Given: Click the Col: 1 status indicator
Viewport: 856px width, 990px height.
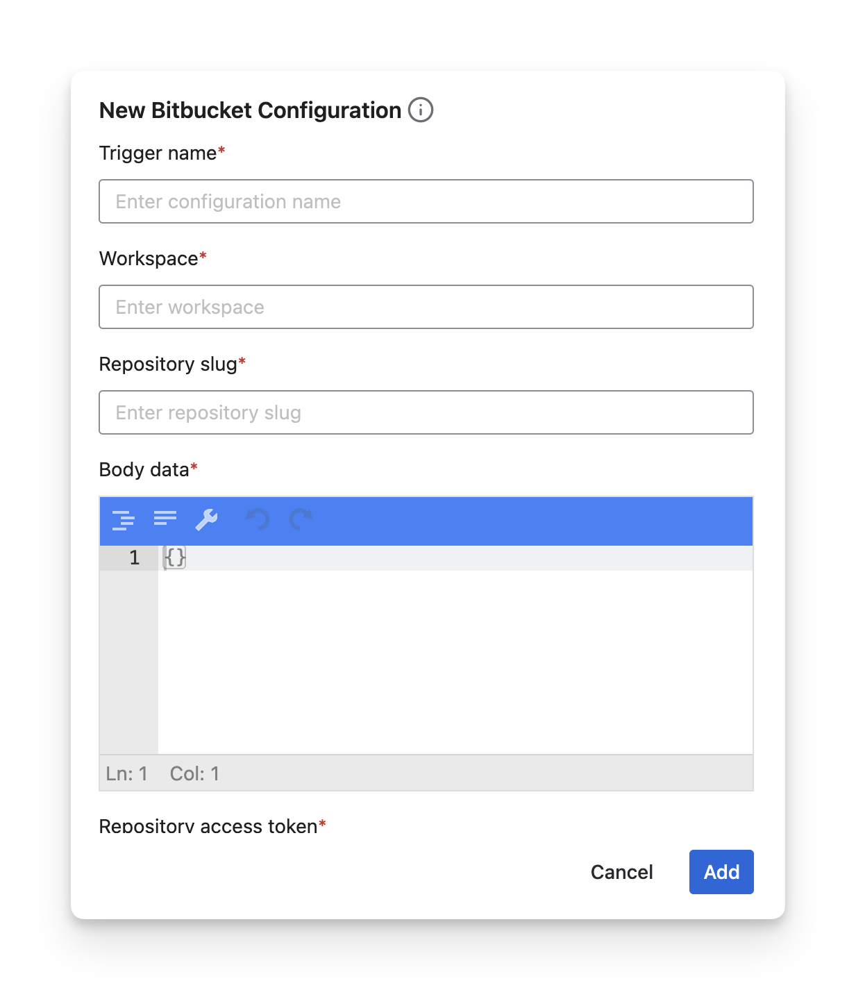Looking at the screenshot, I should 194,773.
